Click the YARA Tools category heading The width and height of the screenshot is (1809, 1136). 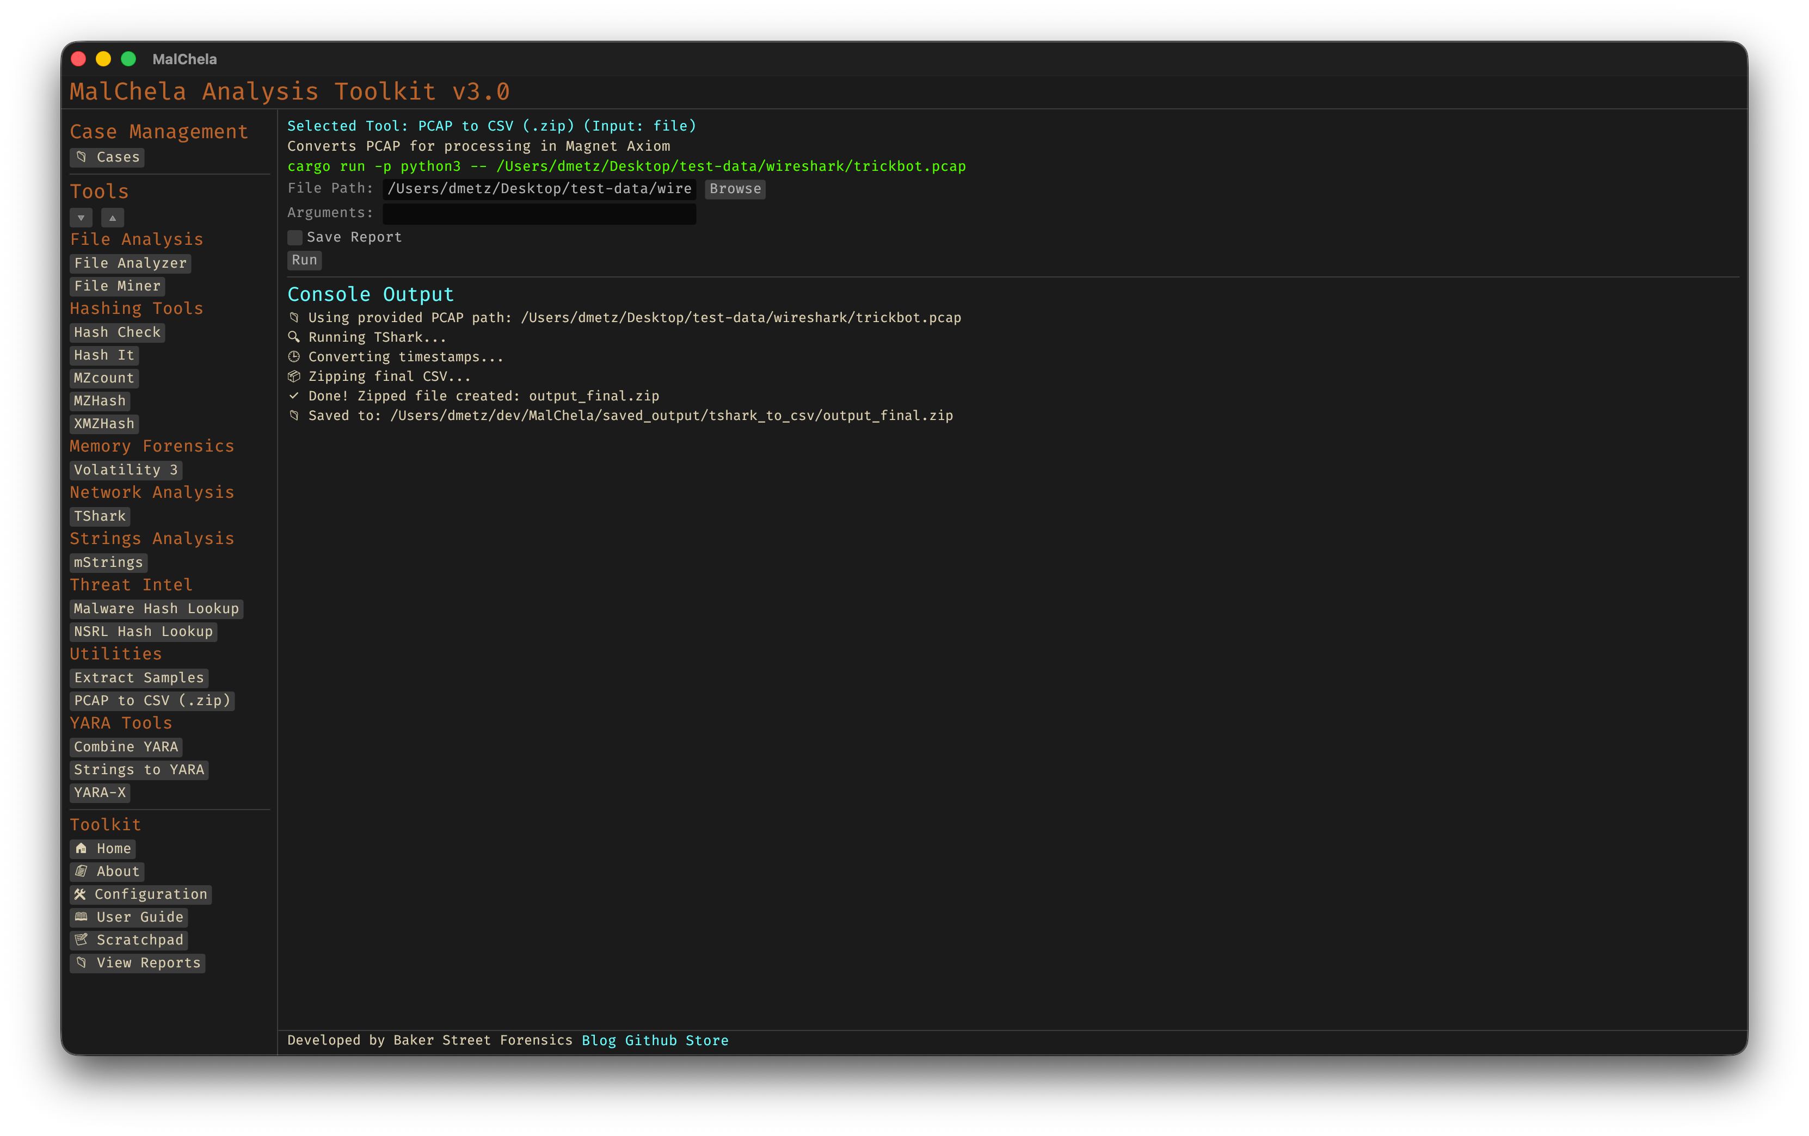click(121, 723)
